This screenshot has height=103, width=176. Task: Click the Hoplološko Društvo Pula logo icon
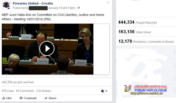point(128,88)
